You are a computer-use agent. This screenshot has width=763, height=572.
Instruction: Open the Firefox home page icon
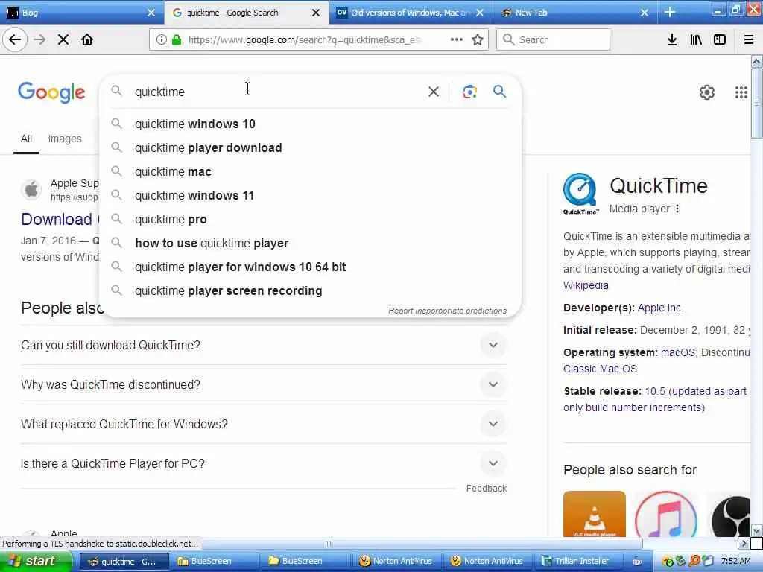pyautogui.click(x=87, y=40)
